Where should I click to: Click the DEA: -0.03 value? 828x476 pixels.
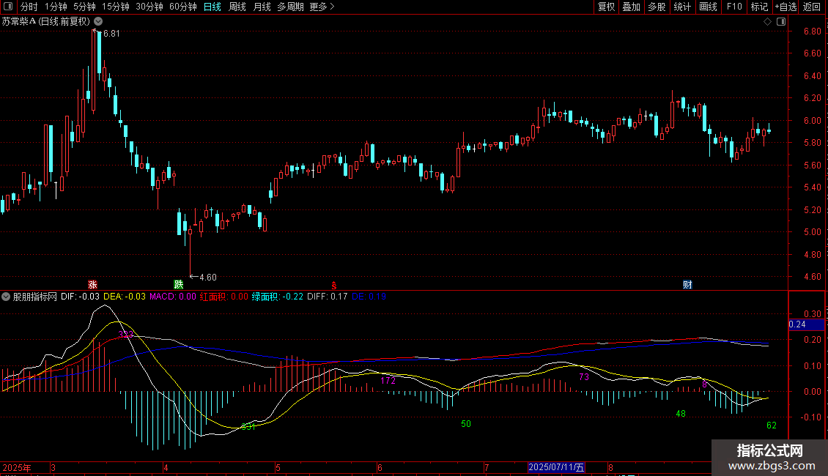(x=125, y=297)
